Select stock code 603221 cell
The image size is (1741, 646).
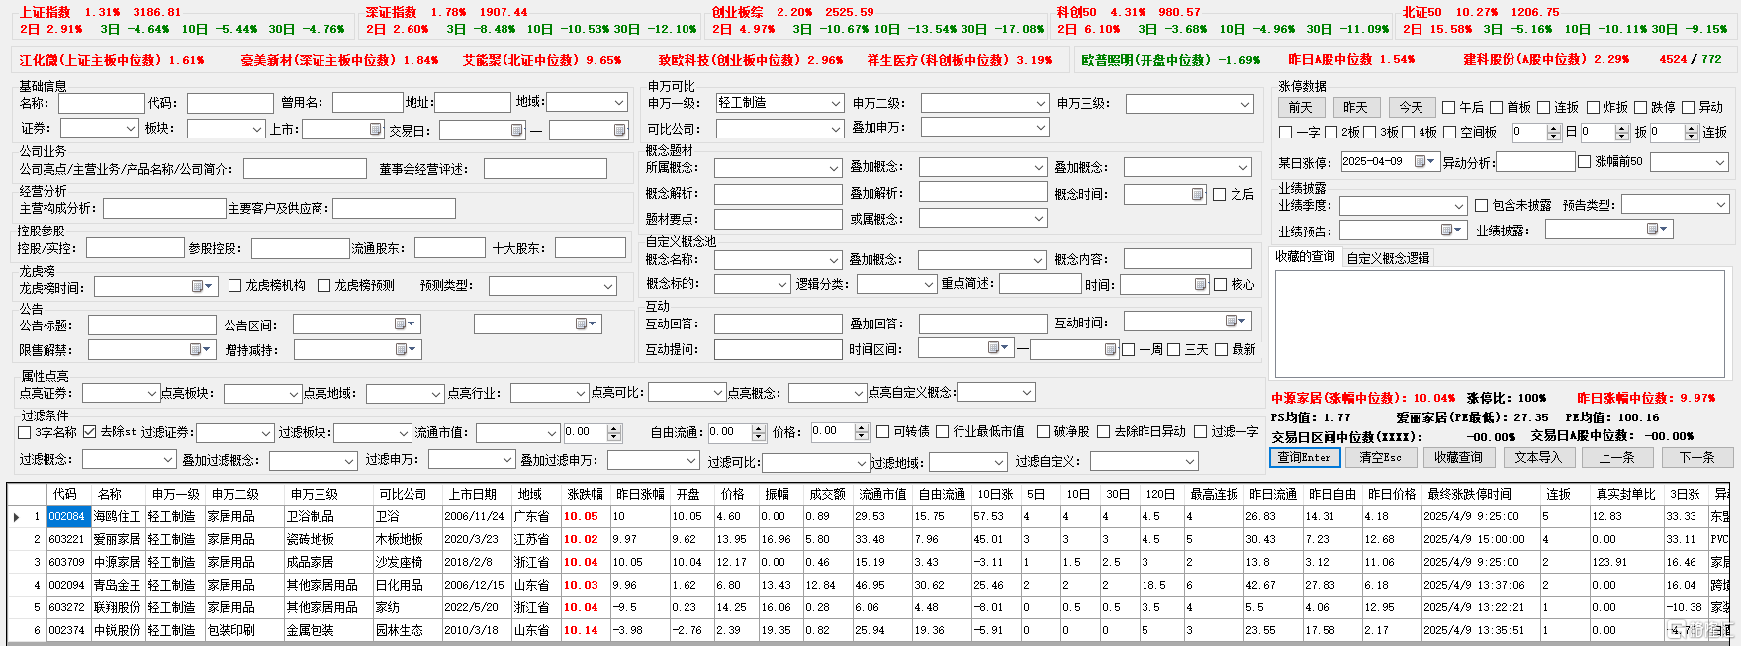[67, 539]
